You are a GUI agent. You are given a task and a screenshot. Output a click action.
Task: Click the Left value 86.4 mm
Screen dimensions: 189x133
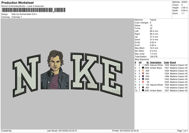[154, 31]
